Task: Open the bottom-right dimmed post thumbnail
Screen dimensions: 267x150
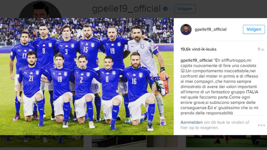Action: (x=227, y=141)
